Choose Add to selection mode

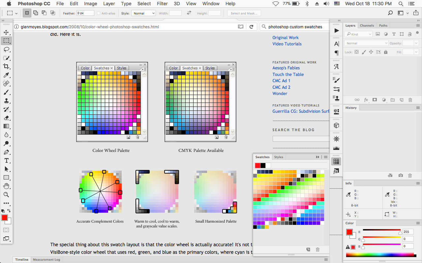[35, 13]
